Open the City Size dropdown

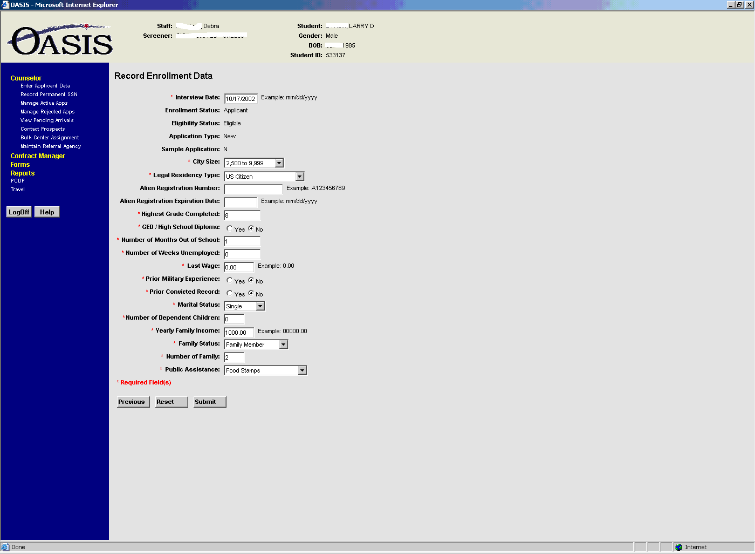[x=279, y=163]
